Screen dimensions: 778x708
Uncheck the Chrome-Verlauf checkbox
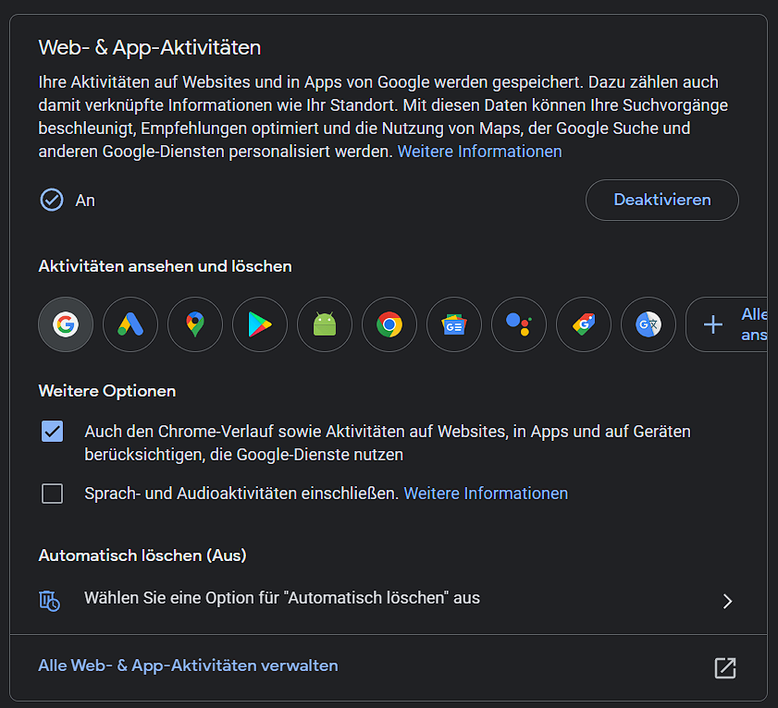[52, 431]
